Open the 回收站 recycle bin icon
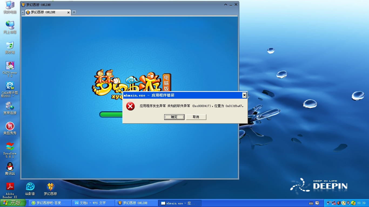369x207 pixels. [10, 47]
